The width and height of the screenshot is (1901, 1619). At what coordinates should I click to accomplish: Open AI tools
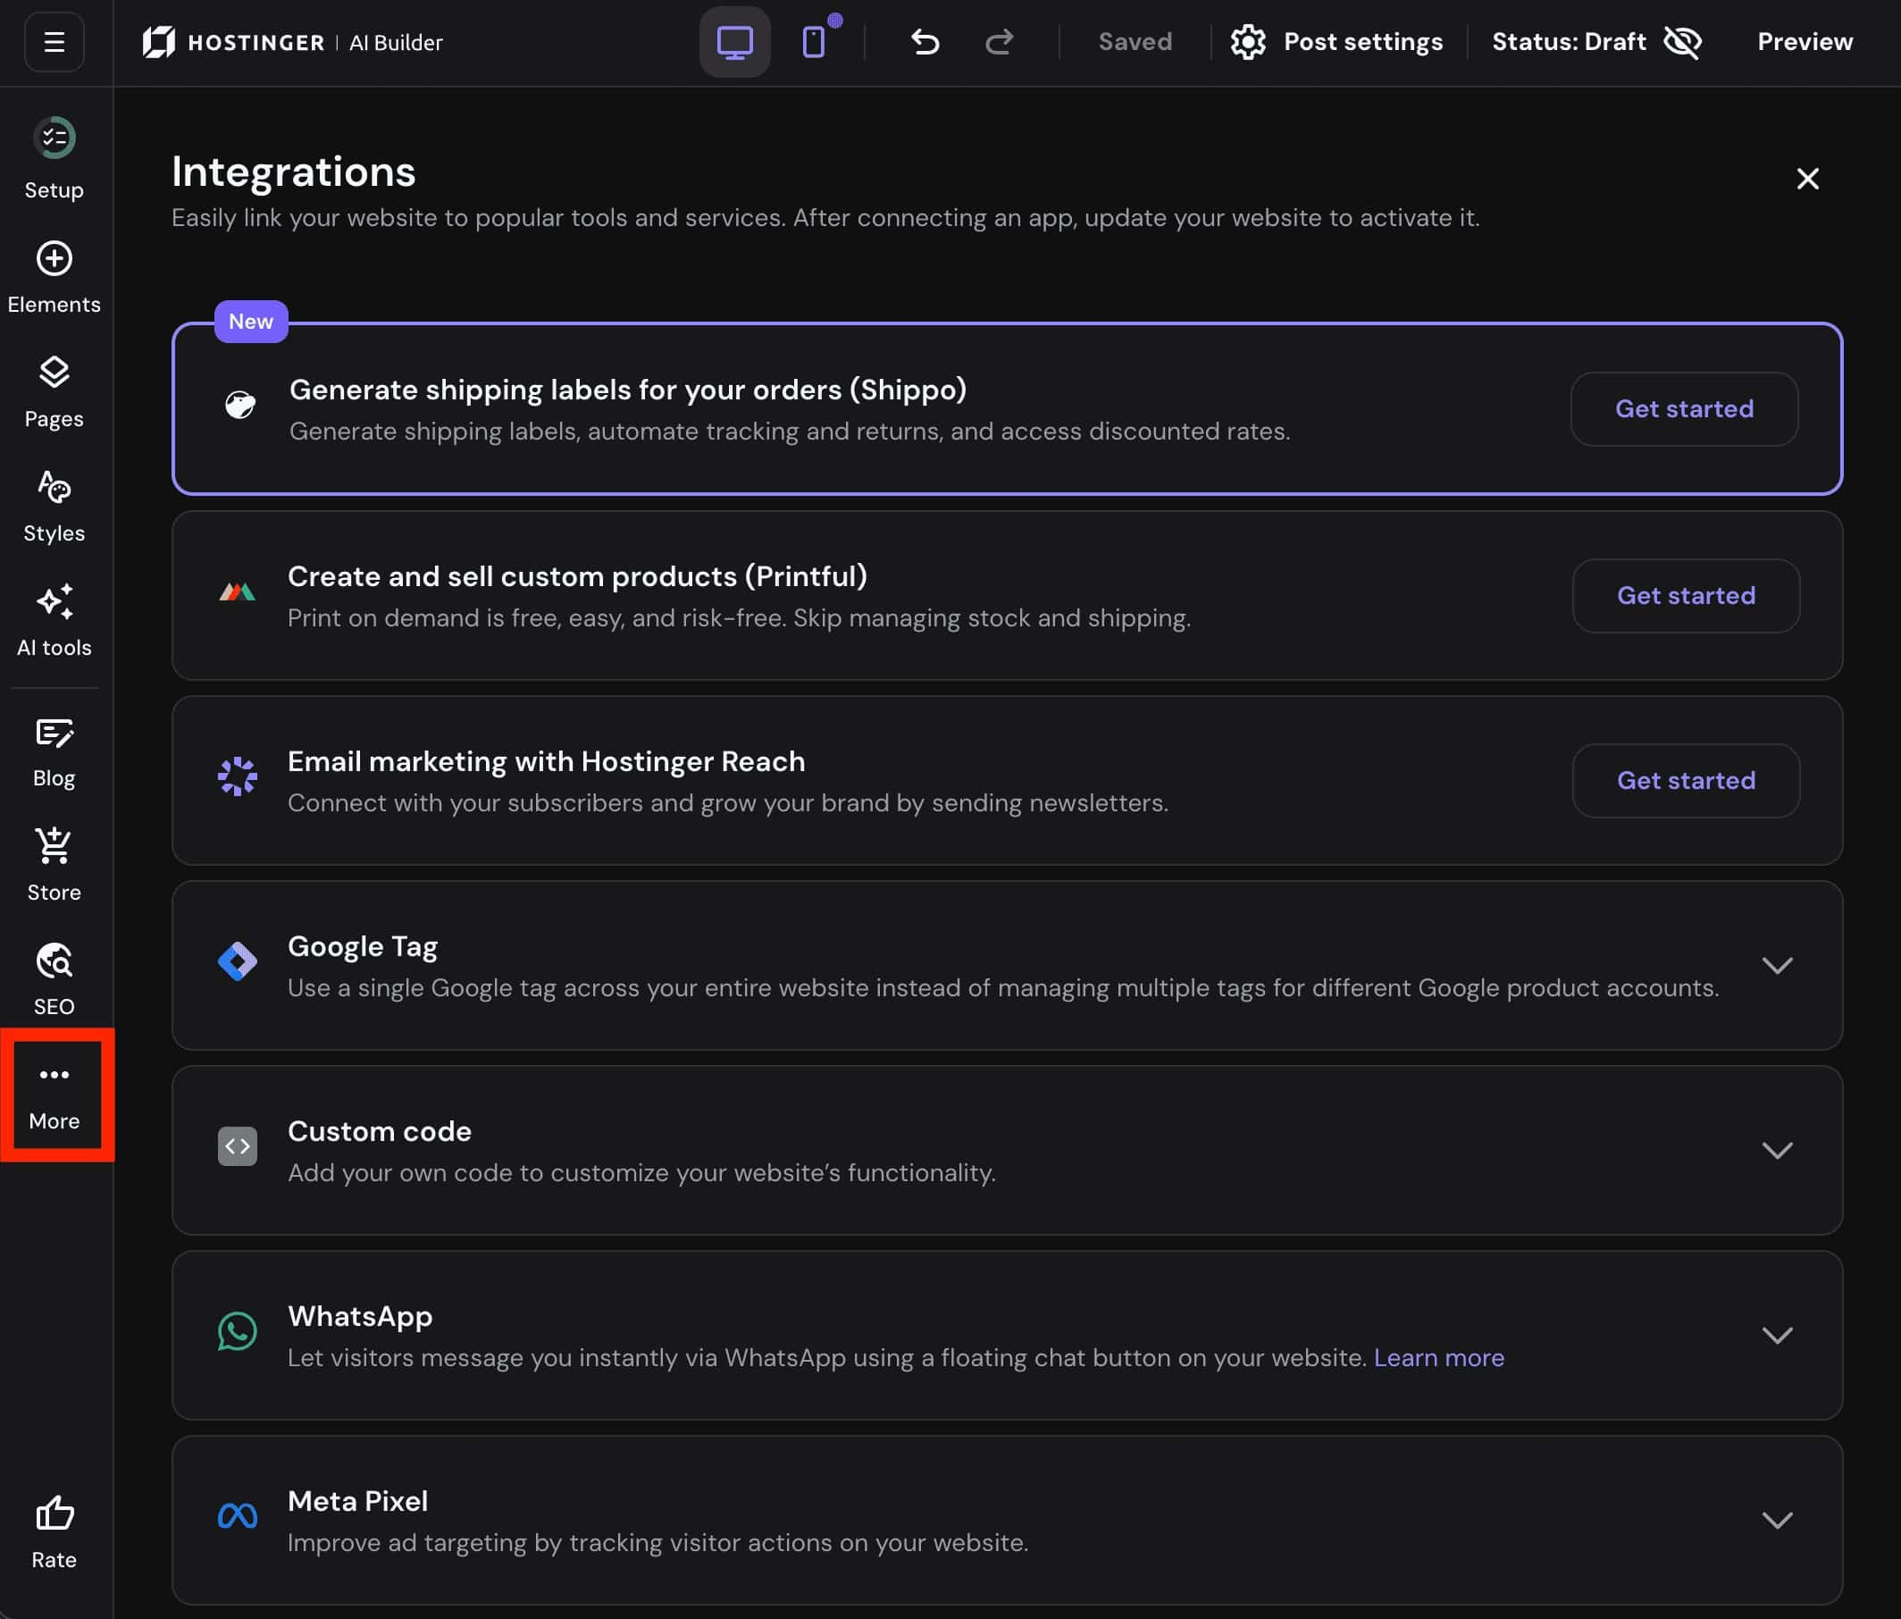pyautogui.click(x=54, y=620)
